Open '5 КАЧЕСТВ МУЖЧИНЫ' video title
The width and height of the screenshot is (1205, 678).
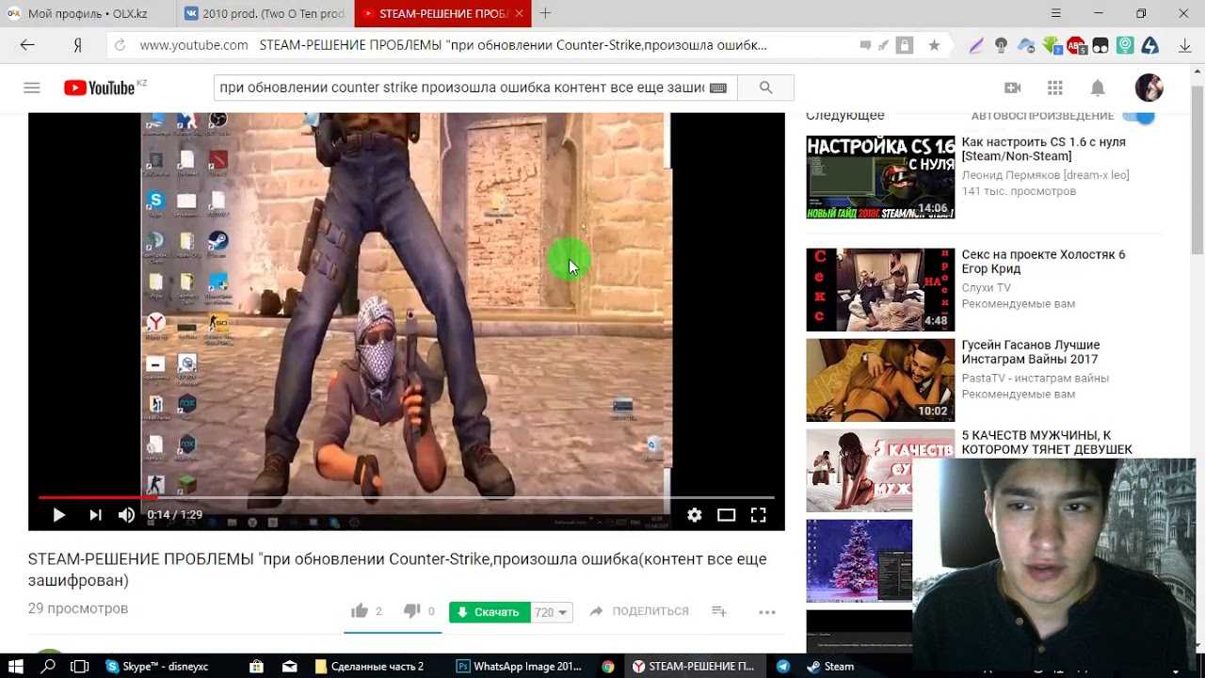pyautogui.click(x=1047, y=443)
